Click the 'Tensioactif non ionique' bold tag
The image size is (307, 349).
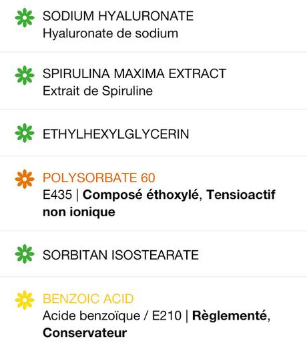point(159,204)
